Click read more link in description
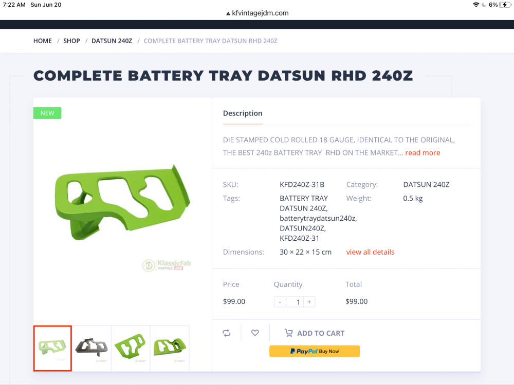This screenshot has height=385, width=514. point(423,153)
